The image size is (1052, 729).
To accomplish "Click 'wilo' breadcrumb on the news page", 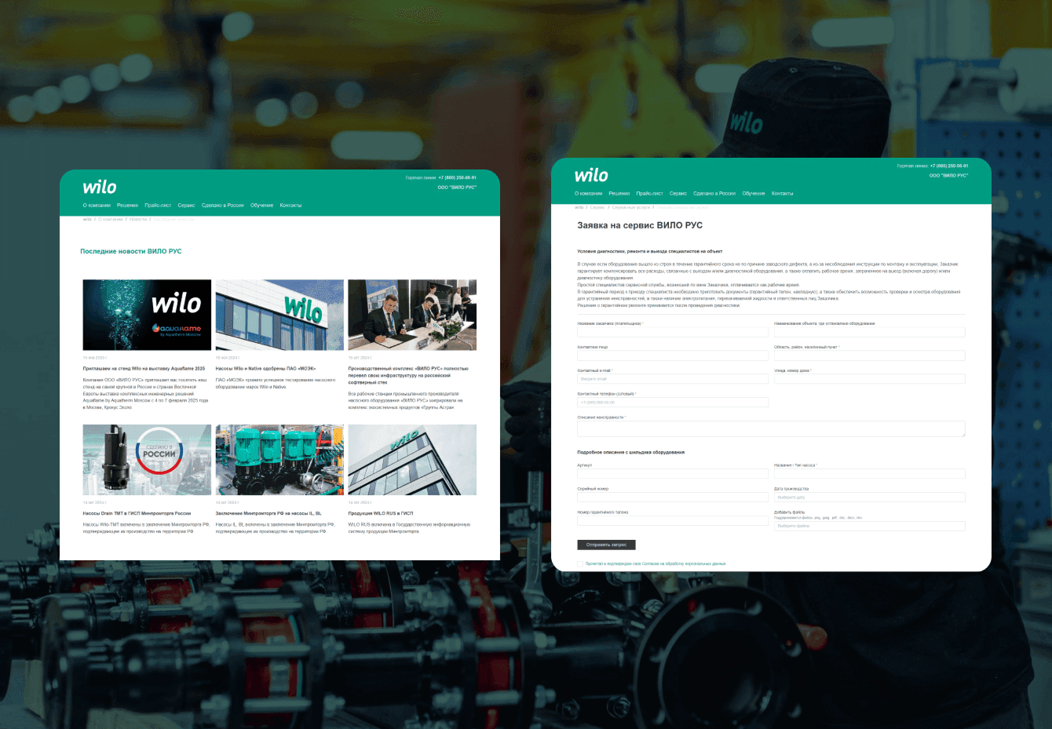I will click(87, 220).
